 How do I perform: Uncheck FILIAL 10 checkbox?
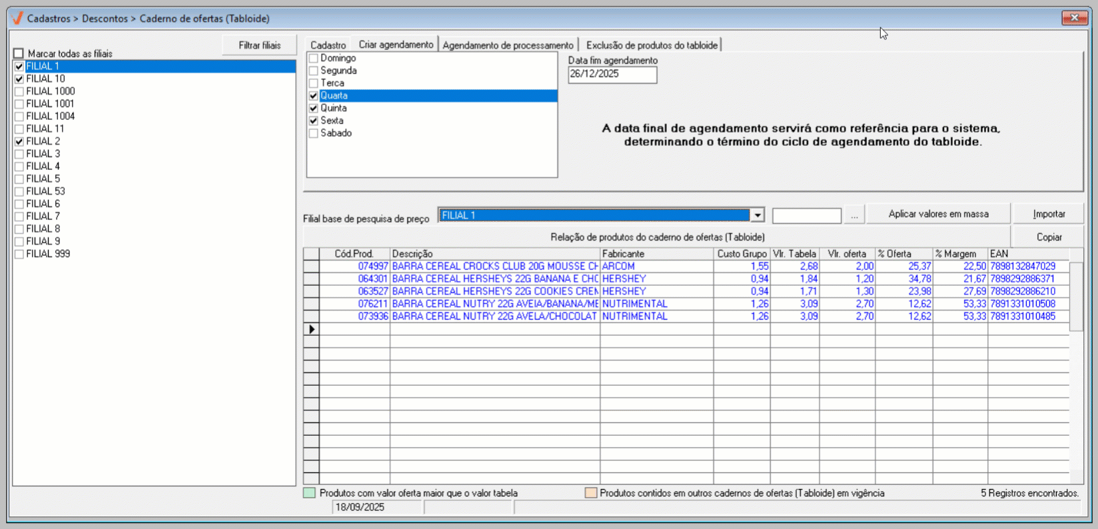(x=19, y=79)
